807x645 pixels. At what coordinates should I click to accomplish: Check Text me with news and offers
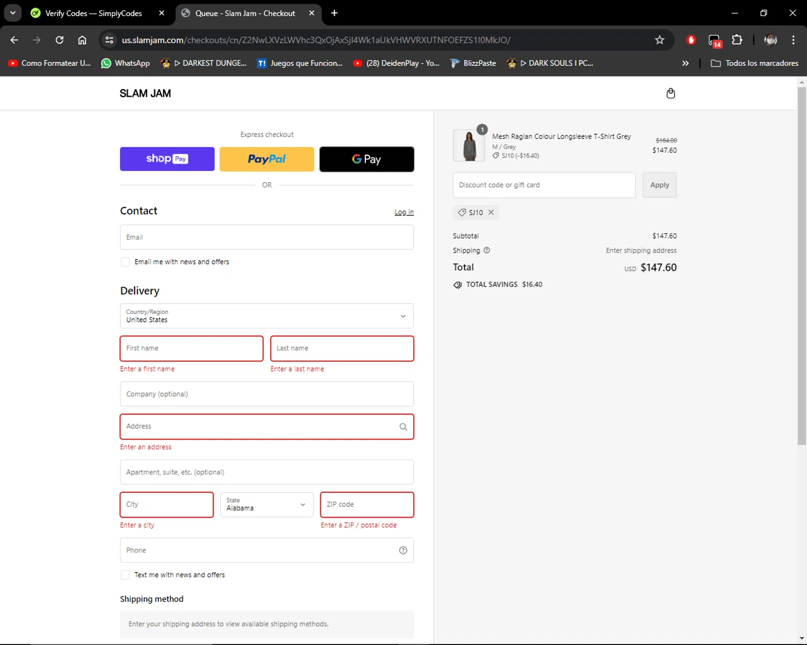(x=125, y=575)
